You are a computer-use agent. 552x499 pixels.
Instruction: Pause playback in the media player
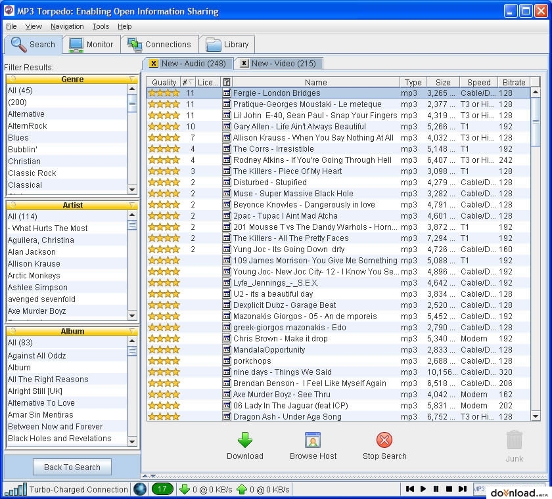pyautogui.click(x=436, y=488)
